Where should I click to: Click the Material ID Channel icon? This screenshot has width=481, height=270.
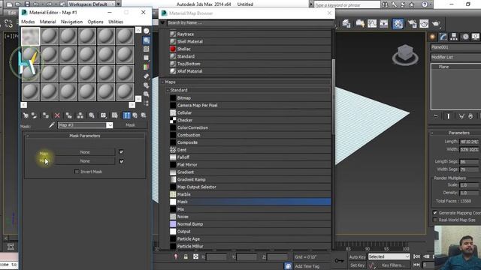coord(104,115)
